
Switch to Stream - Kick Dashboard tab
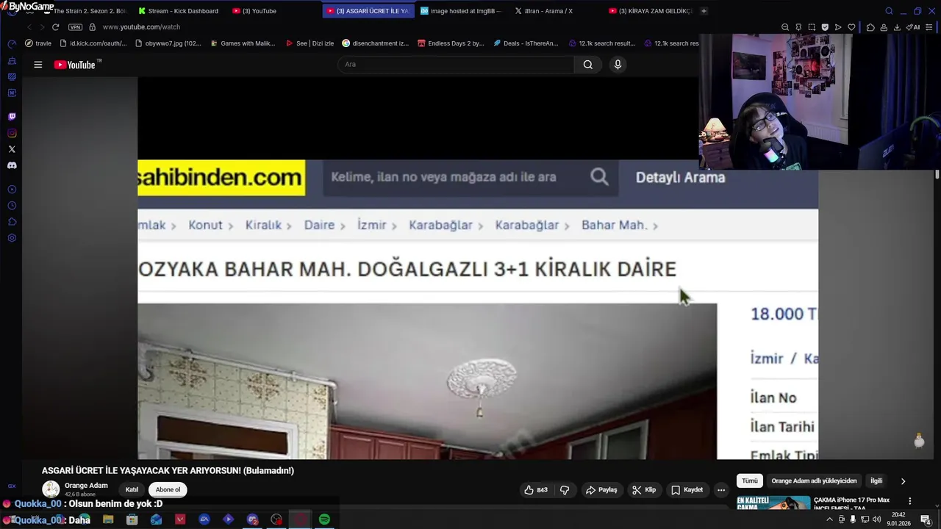pos(178,11)
